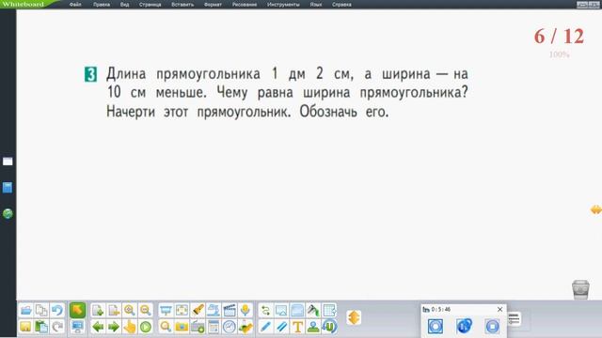Select the orange T text tool
Image resolution: width=602 pixels, height=338 pixels.
(x=297, y=327)
